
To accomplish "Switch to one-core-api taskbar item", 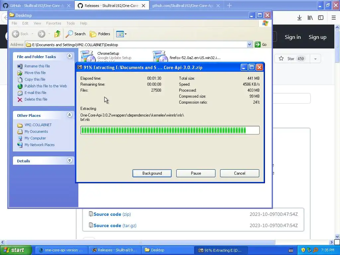I will [61, 250].
